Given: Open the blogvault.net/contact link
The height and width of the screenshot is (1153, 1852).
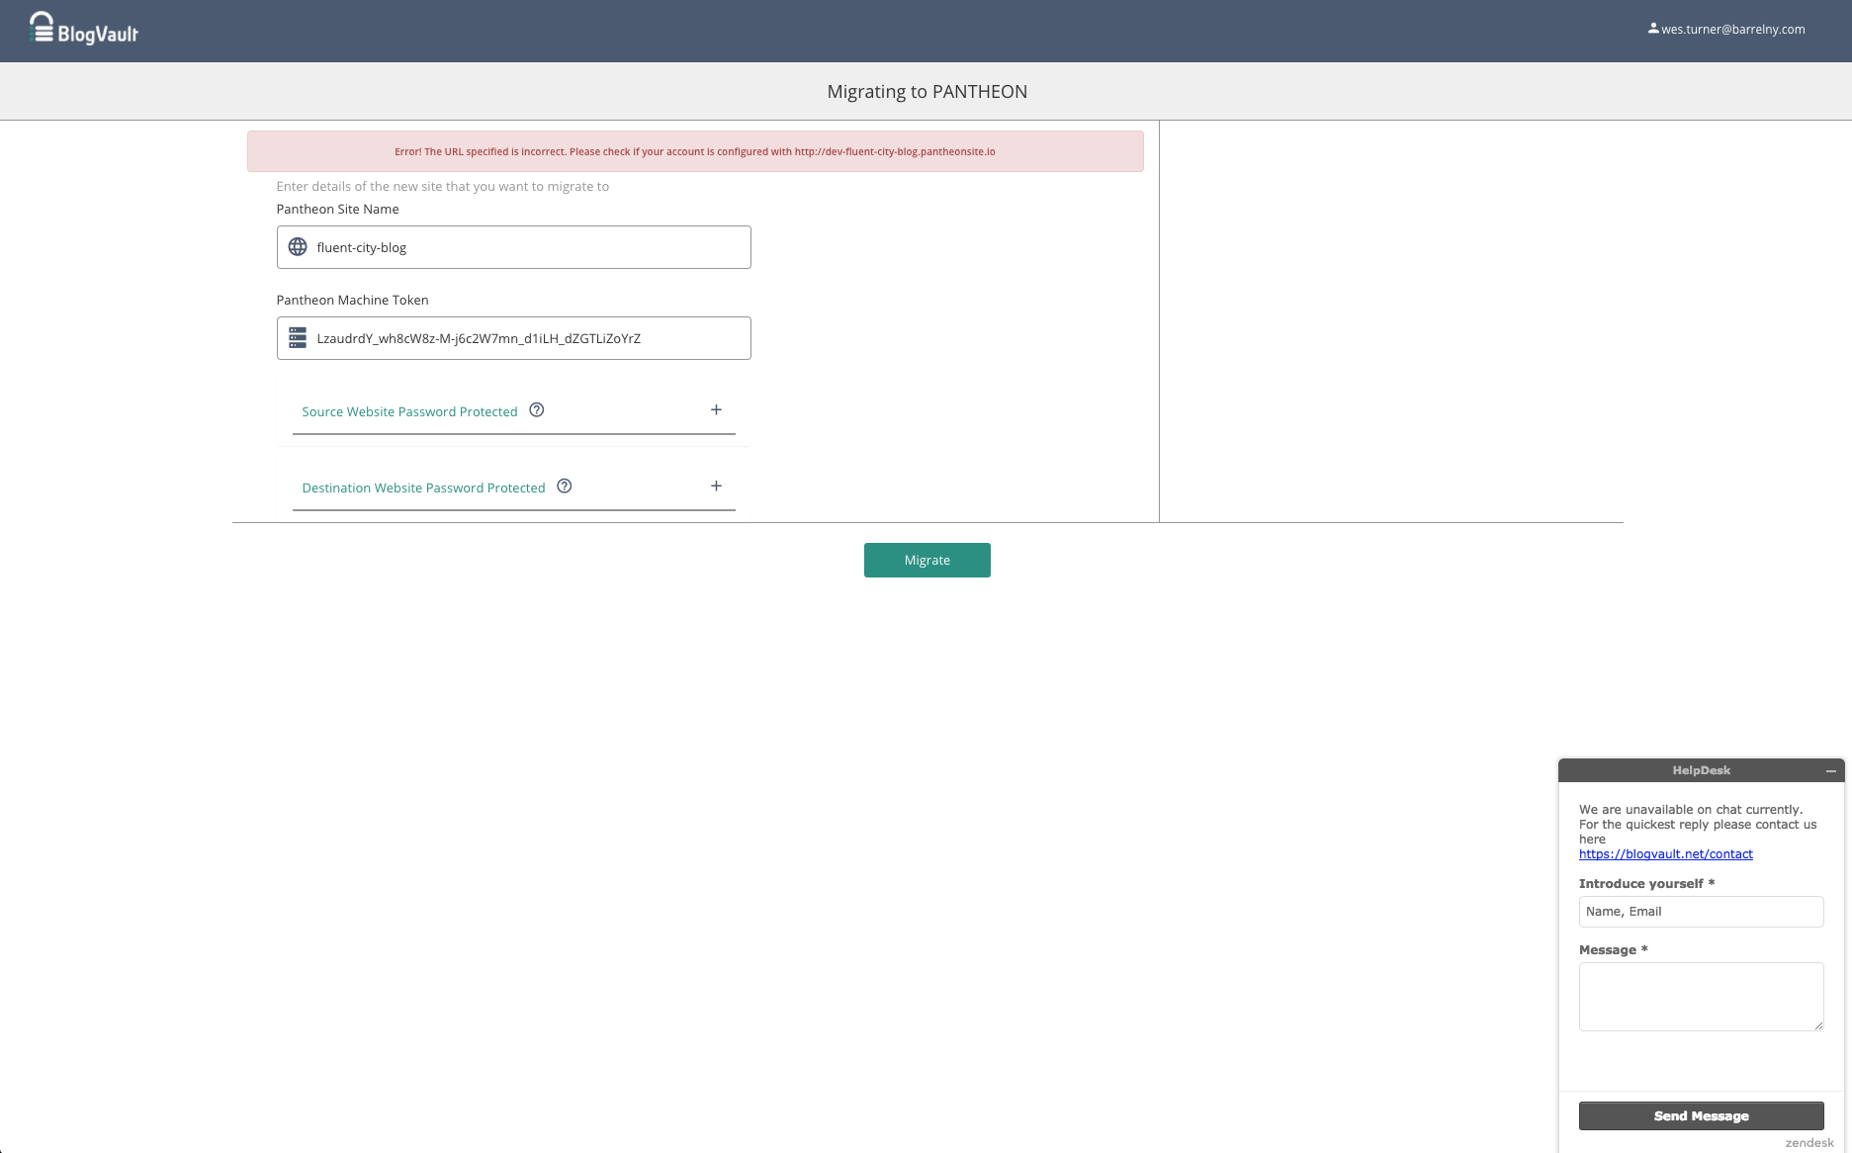Looking at the screenshot, I should pos(1666,854).
